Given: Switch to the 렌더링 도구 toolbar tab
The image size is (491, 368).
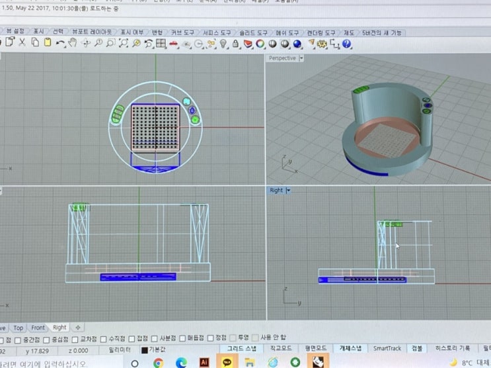Looking at the screenshot, I should click(x=321, y=32).
